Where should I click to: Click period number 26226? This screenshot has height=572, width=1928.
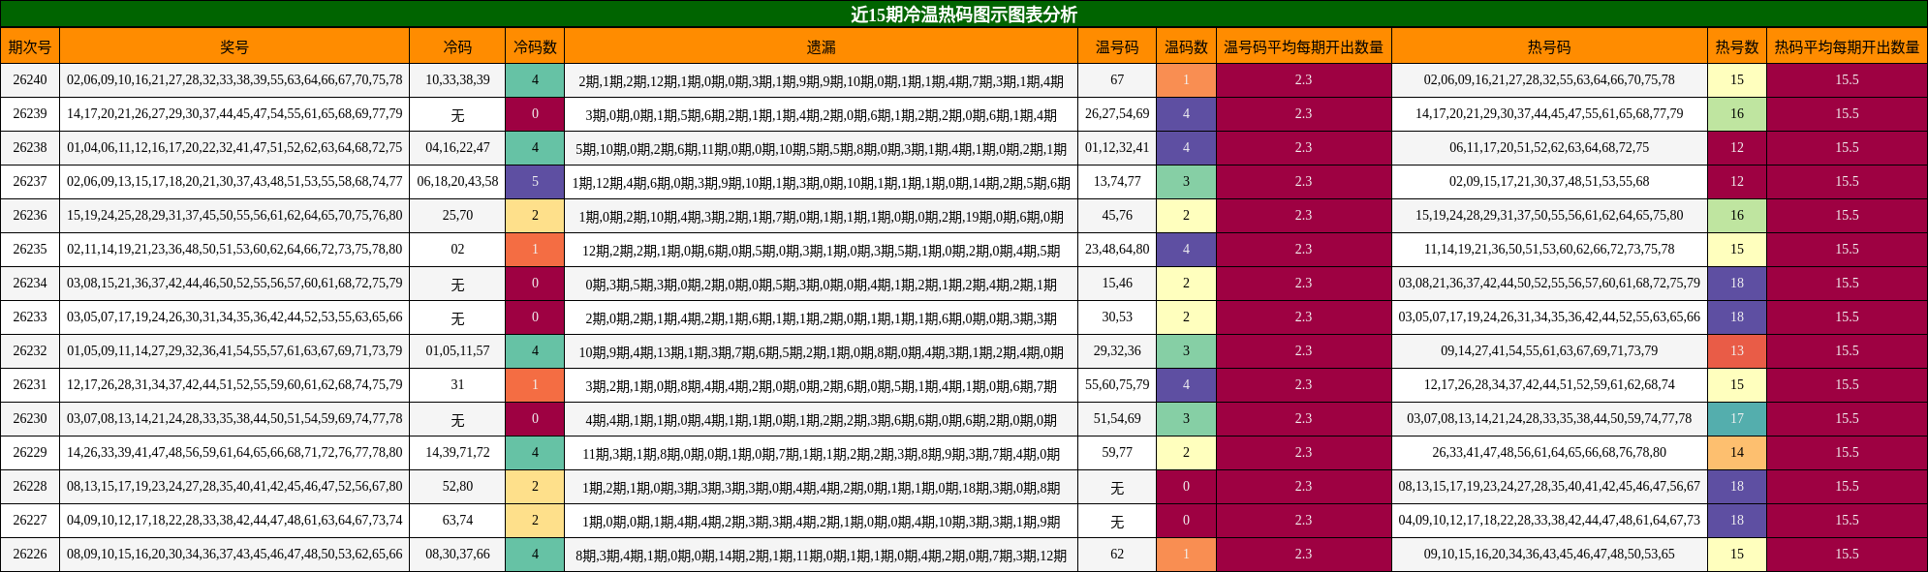30,555
